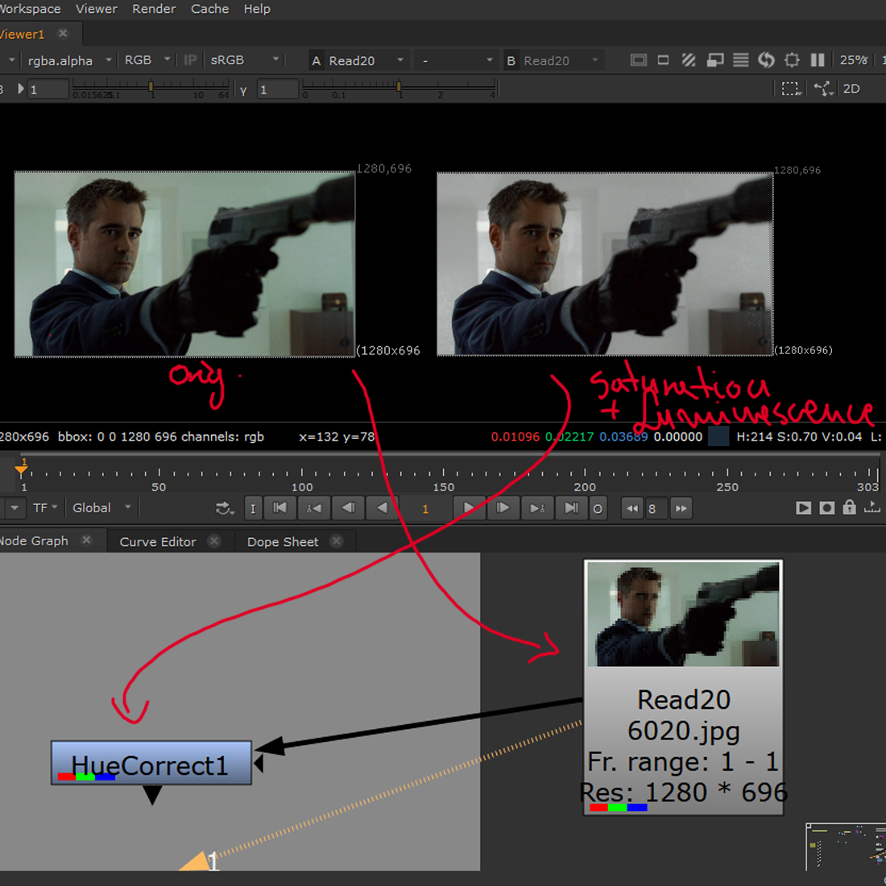886x886 pixels.
Task: Open the Viewer menu
Action: [x=97, y=9]
